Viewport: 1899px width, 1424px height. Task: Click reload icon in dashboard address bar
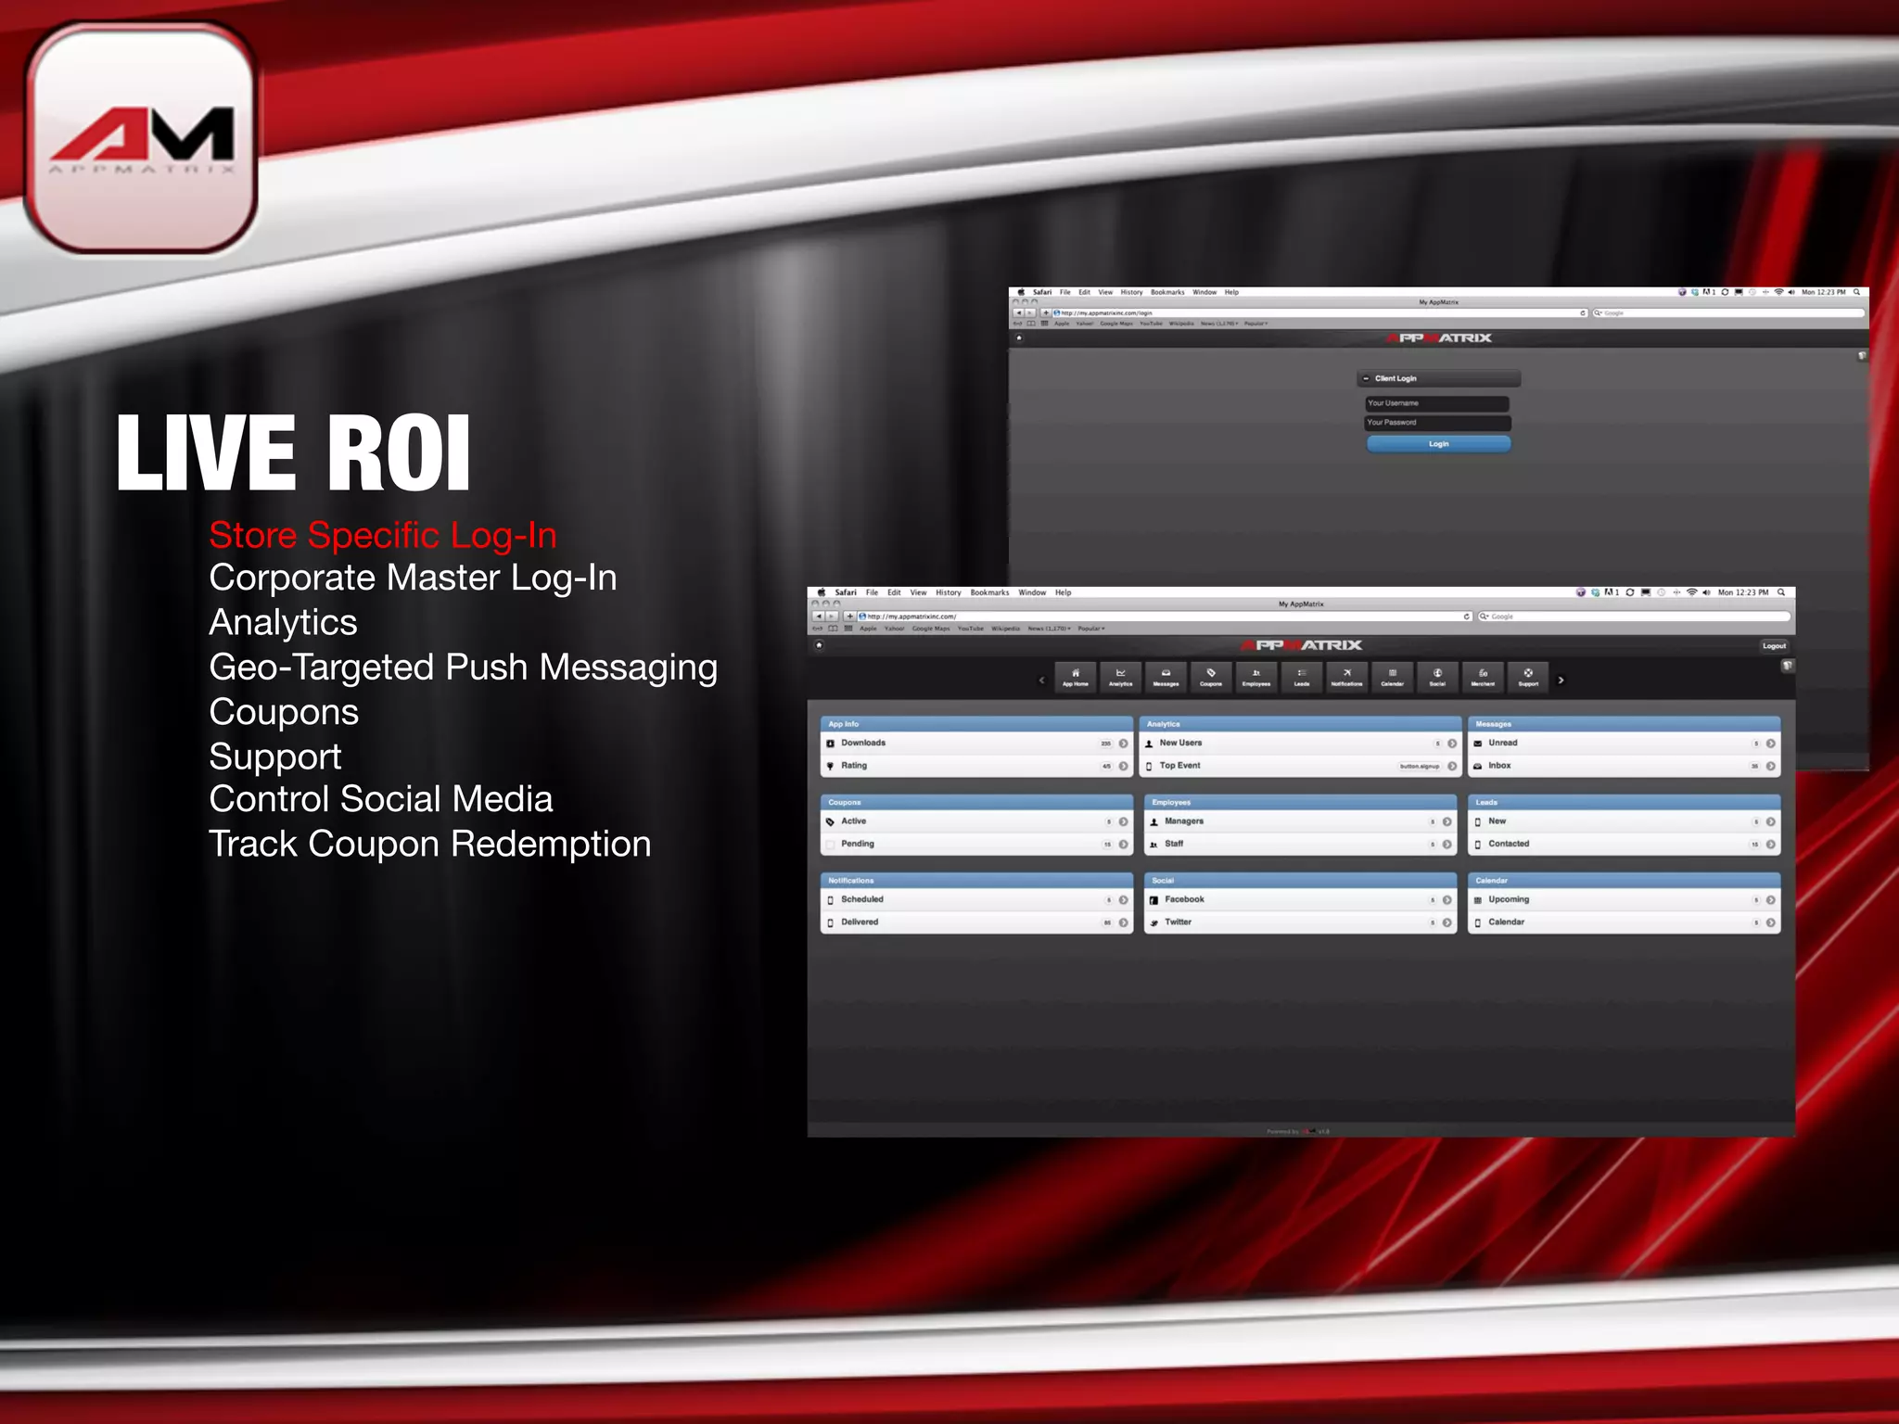point(1467,617)
